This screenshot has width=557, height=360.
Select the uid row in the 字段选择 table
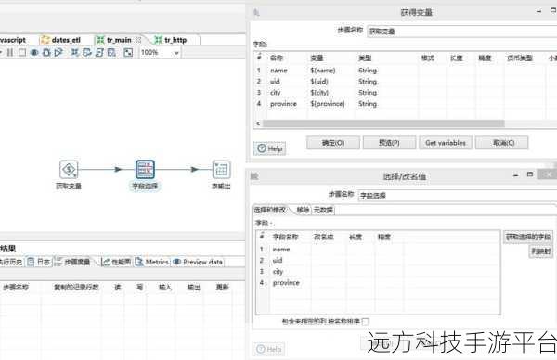point(378,260)
